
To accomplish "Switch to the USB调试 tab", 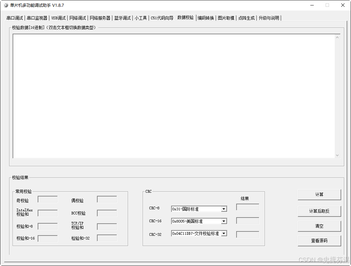I will tap(58, 18).
